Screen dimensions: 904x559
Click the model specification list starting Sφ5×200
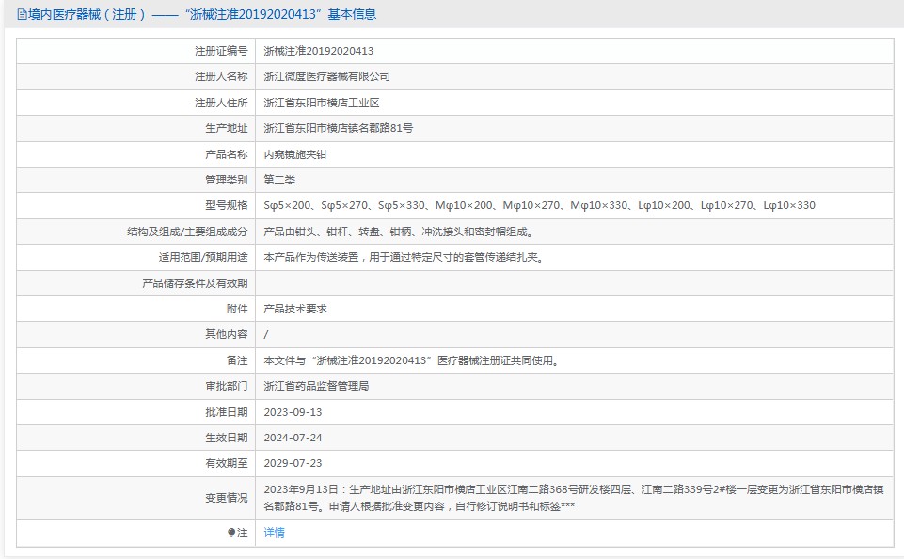pos(539,205)
